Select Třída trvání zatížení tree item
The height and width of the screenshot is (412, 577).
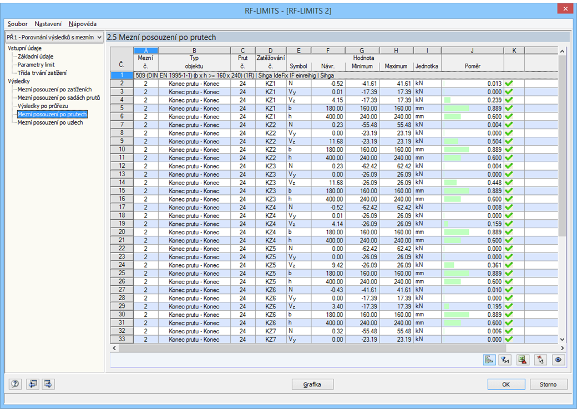(42, 73)
